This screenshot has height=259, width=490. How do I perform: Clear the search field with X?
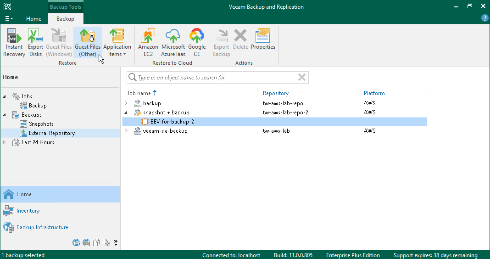[301, 77]
